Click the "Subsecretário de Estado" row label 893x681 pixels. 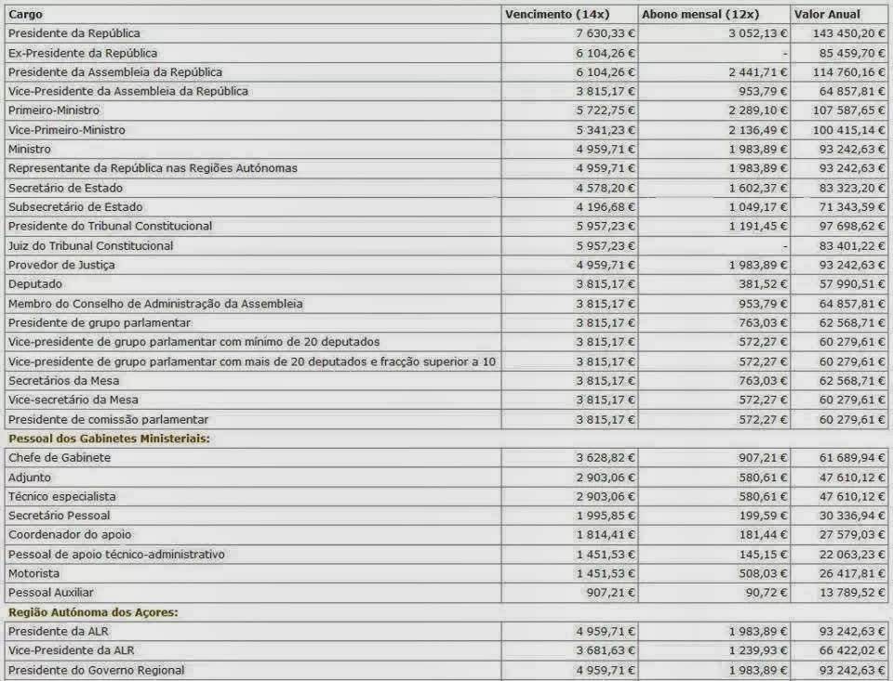click(x=75, y=207)
